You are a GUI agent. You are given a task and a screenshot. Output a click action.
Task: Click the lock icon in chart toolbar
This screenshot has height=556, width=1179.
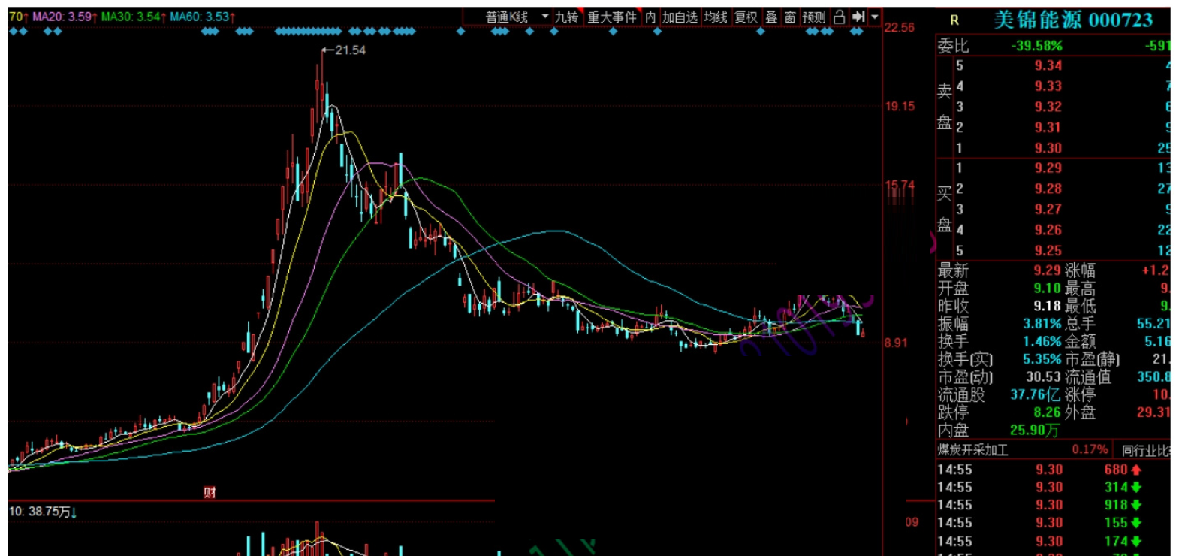tap(839, 17)
